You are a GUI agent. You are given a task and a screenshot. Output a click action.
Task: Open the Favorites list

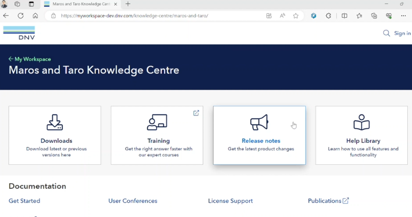pos(359,15)
